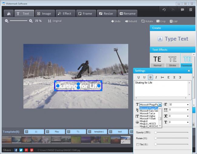The height and width of the screenshot is (154, 197).
Task: Click the Rotate button above the canvas
Action: pos(147,21)
